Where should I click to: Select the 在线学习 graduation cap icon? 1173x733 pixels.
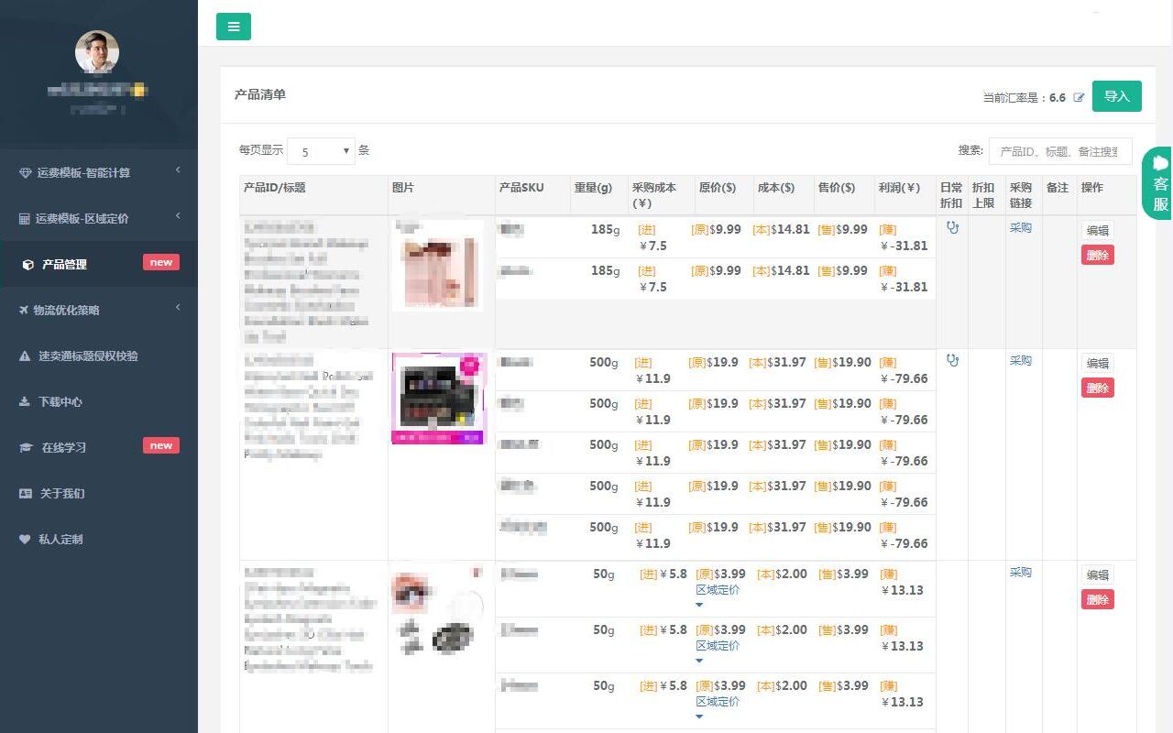25,446
